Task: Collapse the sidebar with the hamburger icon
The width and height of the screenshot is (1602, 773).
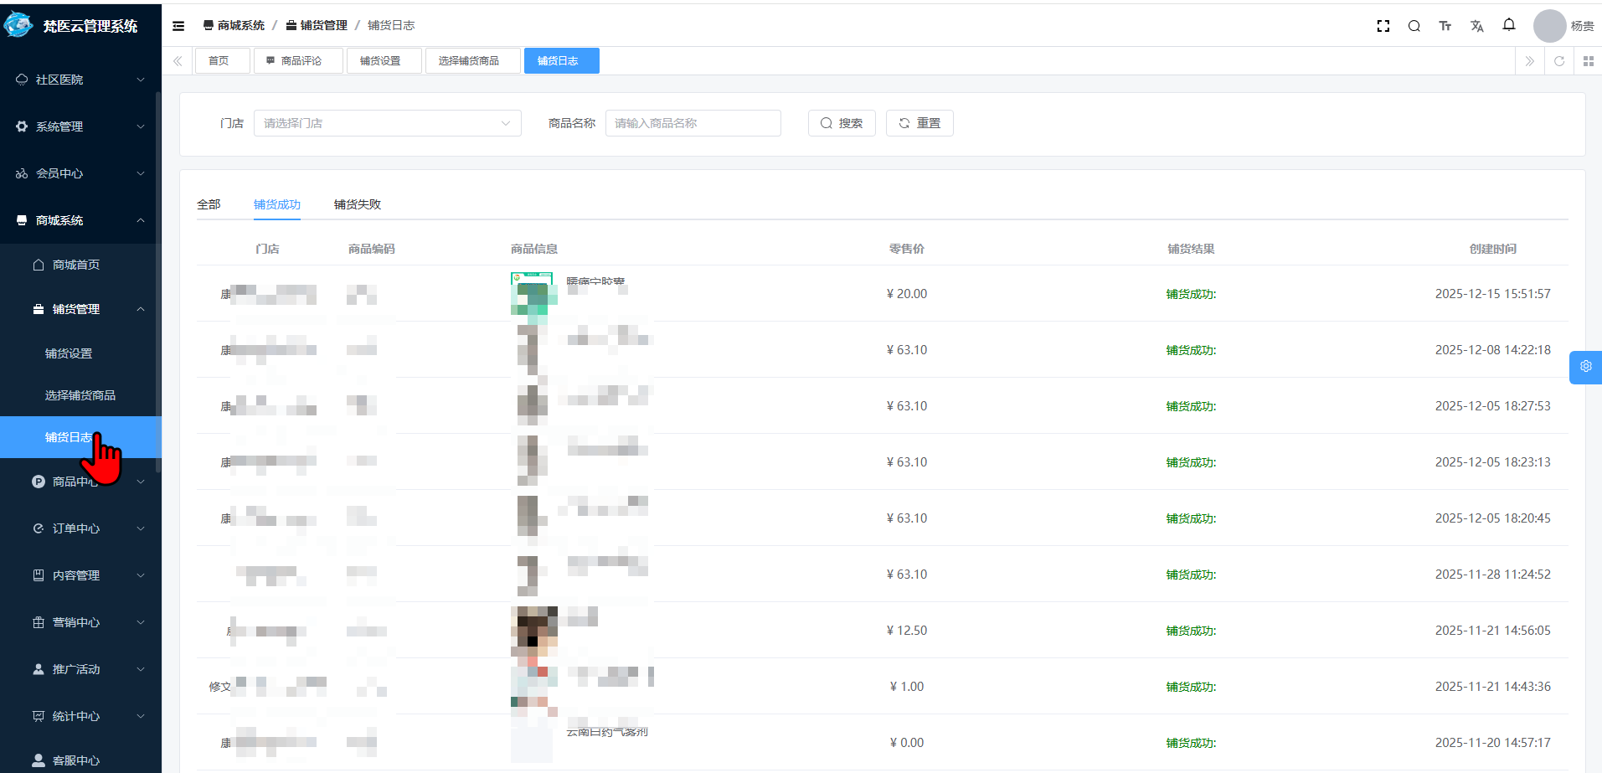Action: pyautogui.click(x=178, y=26)
